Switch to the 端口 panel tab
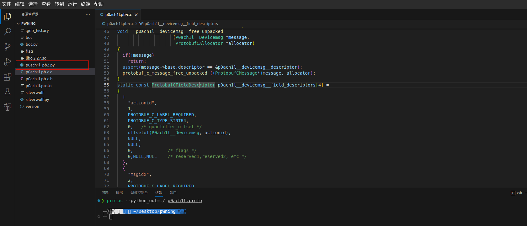This screenshot has height=226, width=527. [x=173, y=193]
